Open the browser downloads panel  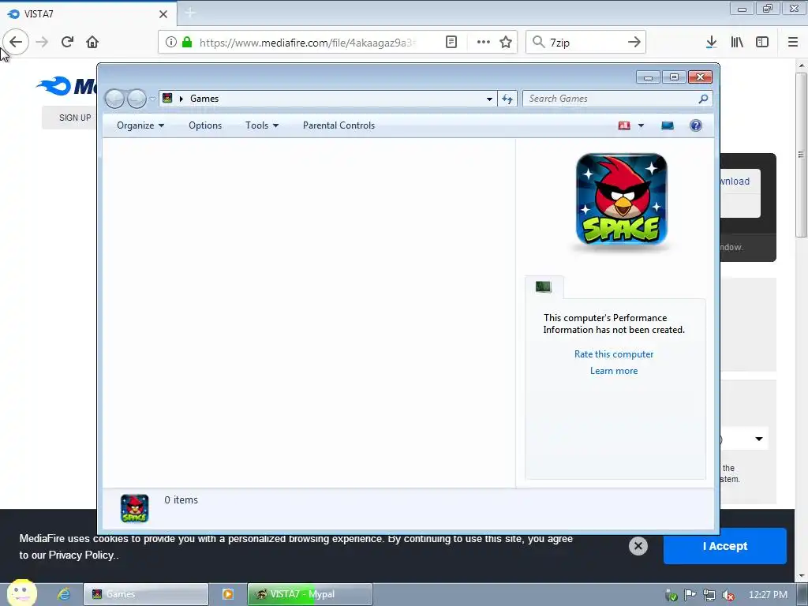711,42
